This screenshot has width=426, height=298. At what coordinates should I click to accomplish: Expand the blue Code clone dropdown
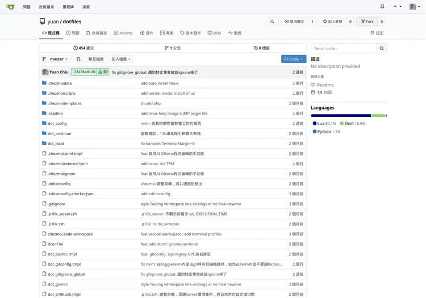click(293, 59)
